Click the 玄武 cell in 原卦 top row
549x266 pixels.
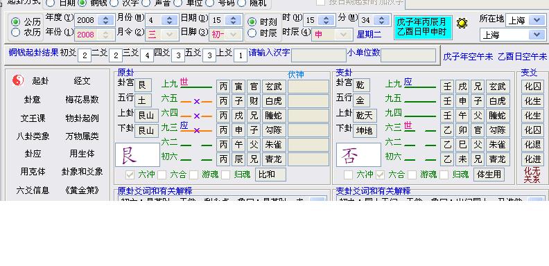click(x=273, y=87)
